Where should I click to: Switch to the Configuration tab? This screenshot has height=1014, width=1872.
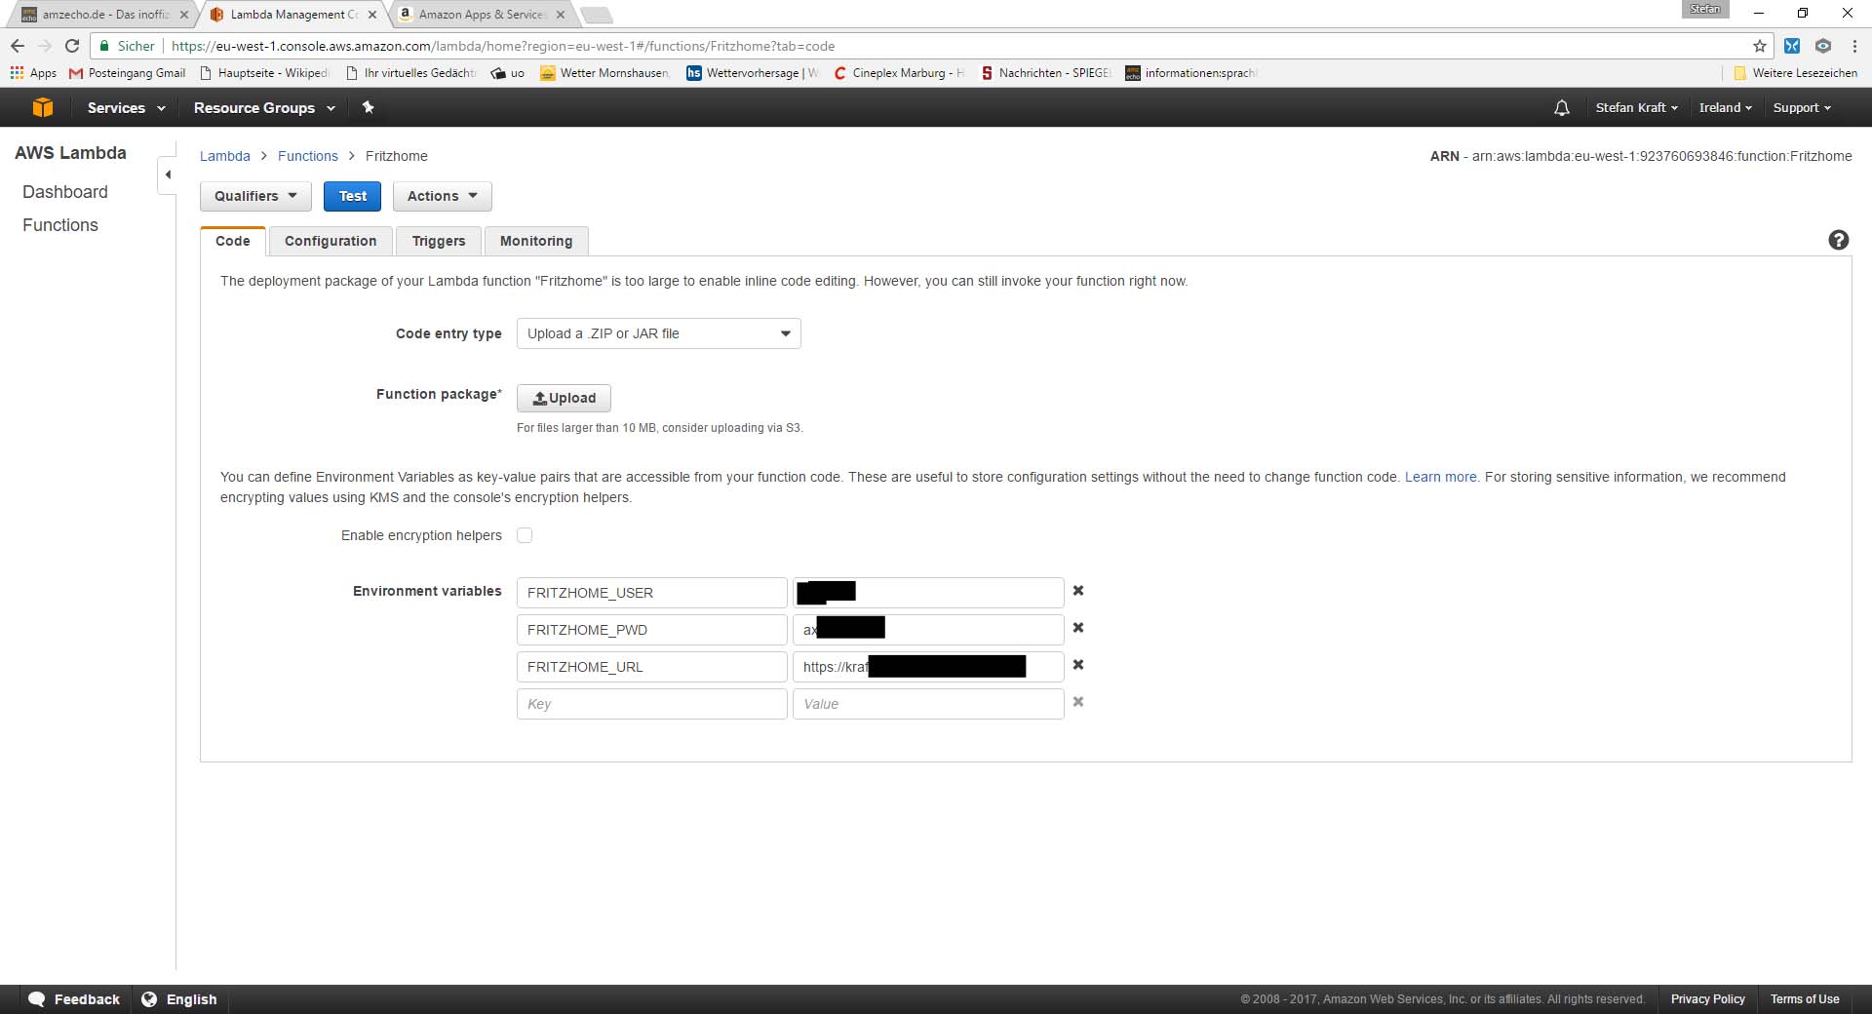click(331, 241)
